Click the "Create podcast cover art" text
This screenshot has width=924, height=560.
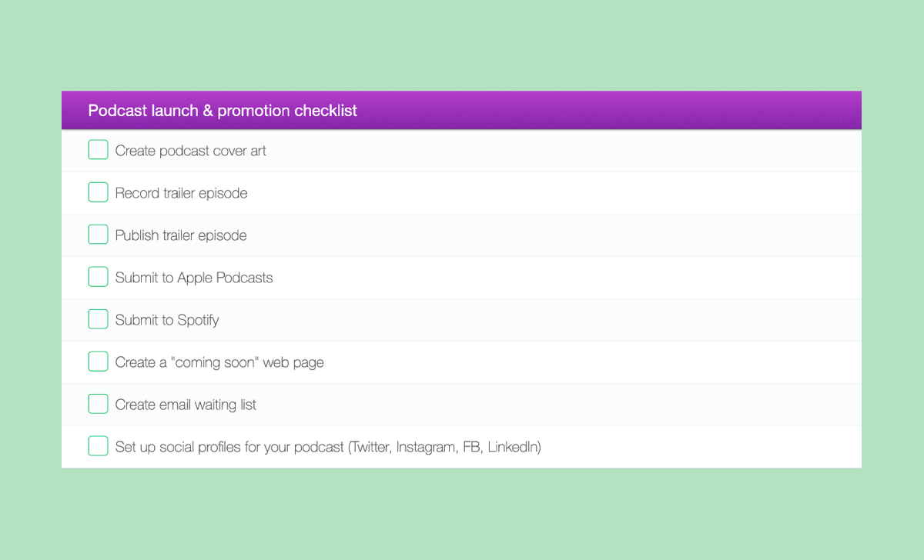coord(190,151)
